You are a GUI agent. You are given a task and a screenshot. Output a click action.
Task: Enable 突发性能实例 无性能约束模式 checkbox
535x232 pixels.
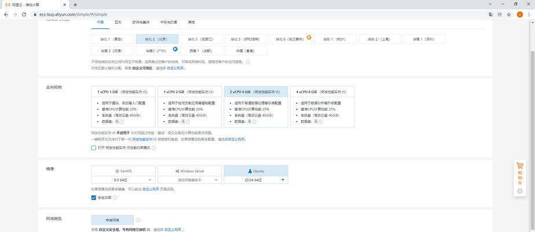(93, 148)
